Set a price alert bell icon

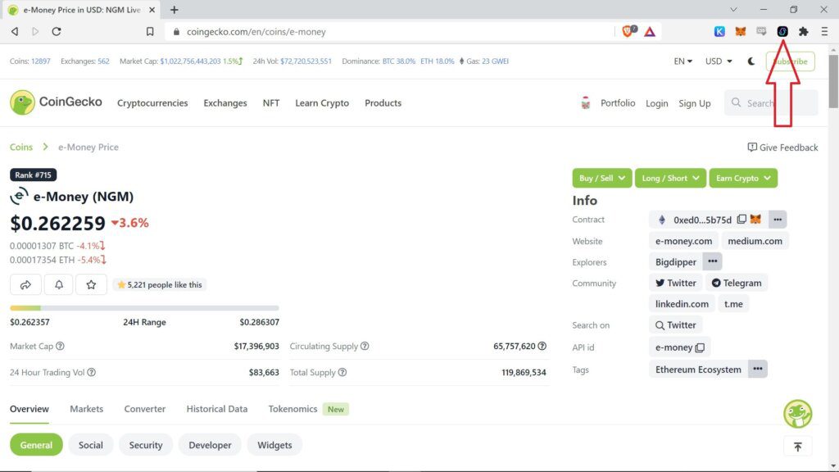(59, 284)
